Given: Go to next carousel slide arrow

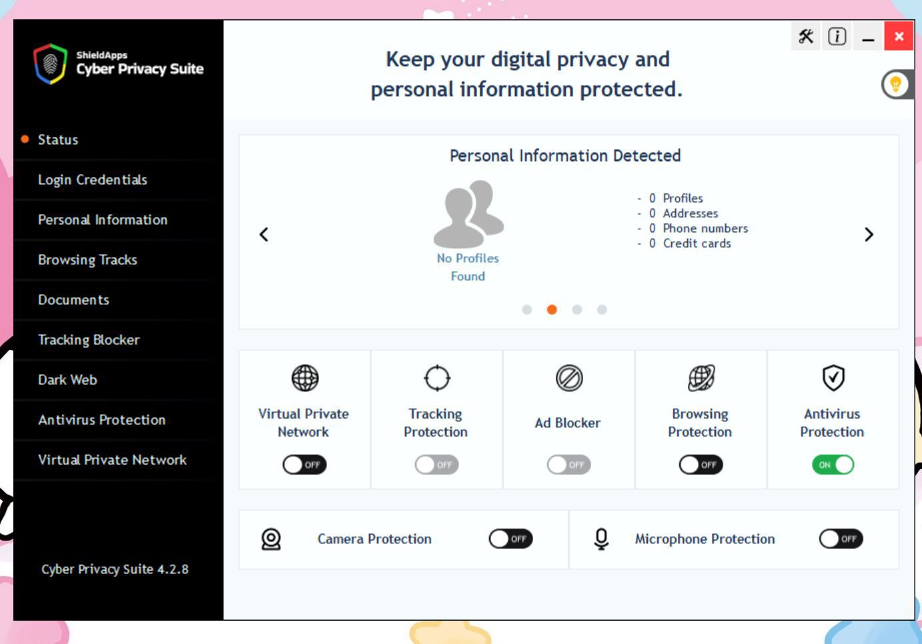Looking at the screenshot, I should pyautogui.click(x=869, y=234).
